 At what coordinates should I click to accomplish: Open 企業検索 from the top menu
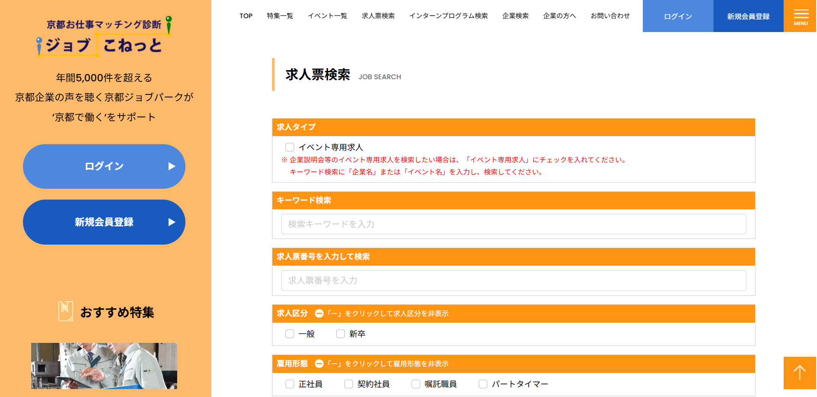[515, 16]
